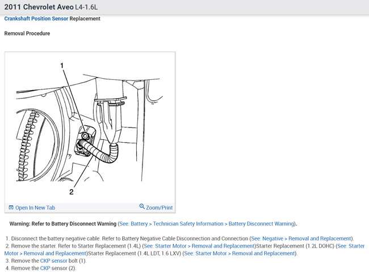
Task: Open the Zoom/Print link
Action: 159,208
